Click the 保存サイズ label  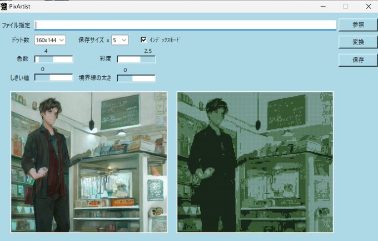click(91, 40)
